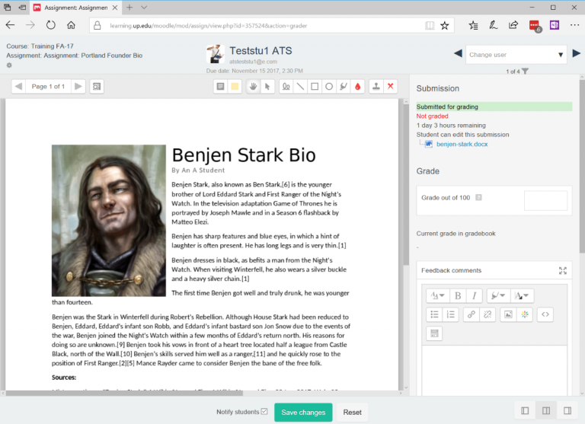Open Teststu1 ATS user profile
This screenshot has width=585, height=424.
pos(261,51)
